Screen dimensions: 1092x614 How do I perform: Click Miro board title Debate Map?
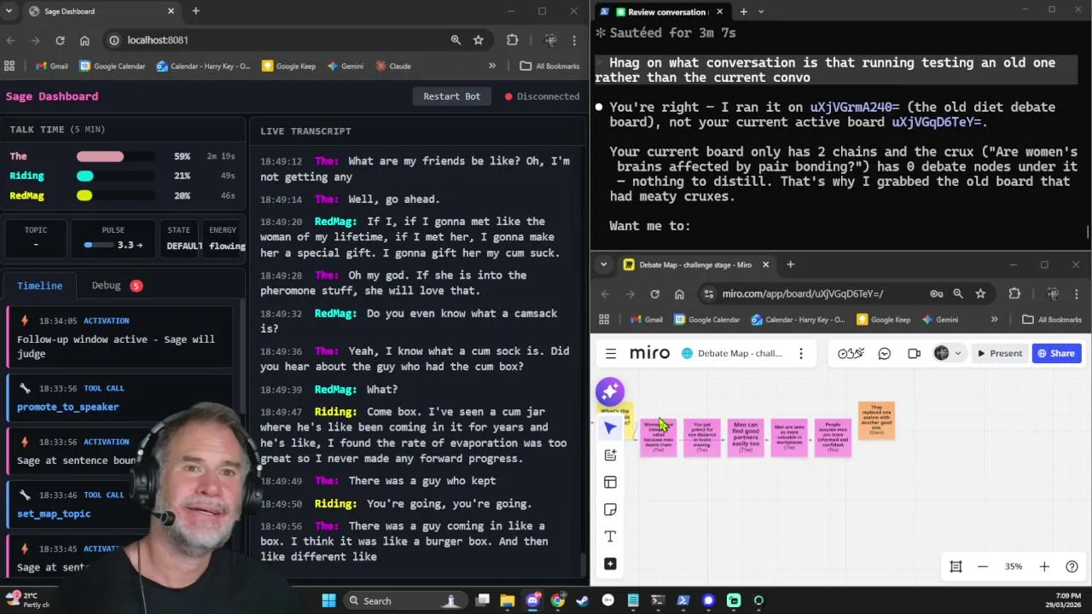tap(740, 353)
